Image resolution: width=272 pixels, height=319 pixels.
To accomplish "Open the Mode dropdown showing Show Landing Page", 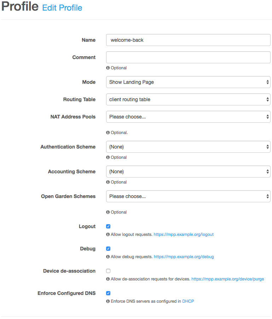I will pyautogui.click(x=188, y=82).
